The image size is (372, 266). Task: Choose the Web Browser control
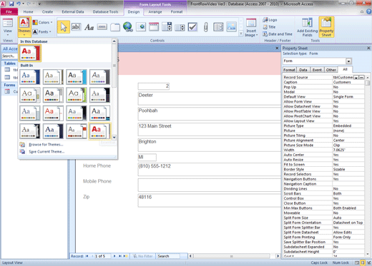tap(141, 27)
